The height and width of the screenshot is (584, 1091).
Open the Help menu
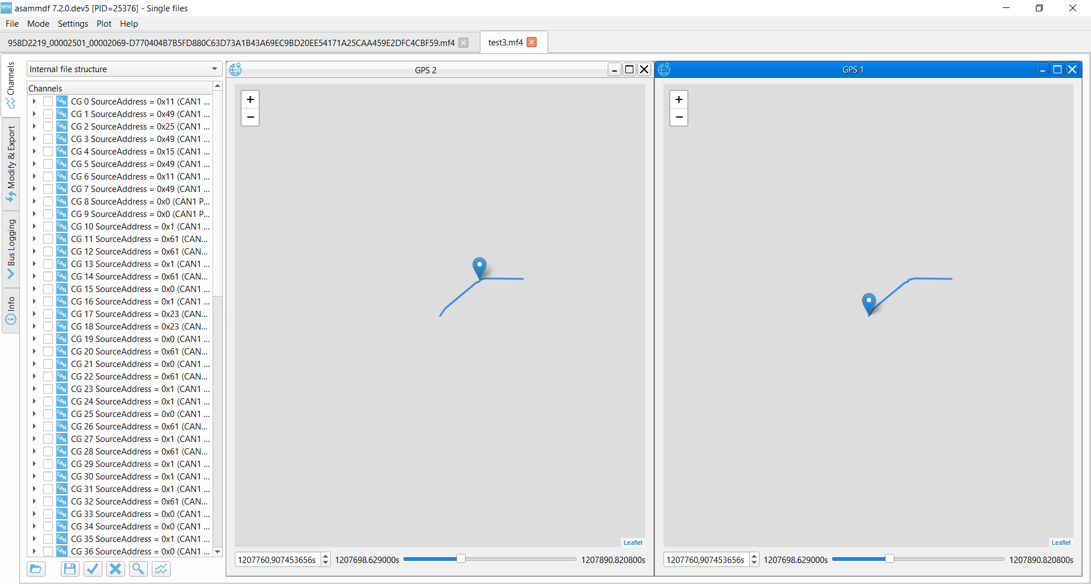tap(129, 23)
